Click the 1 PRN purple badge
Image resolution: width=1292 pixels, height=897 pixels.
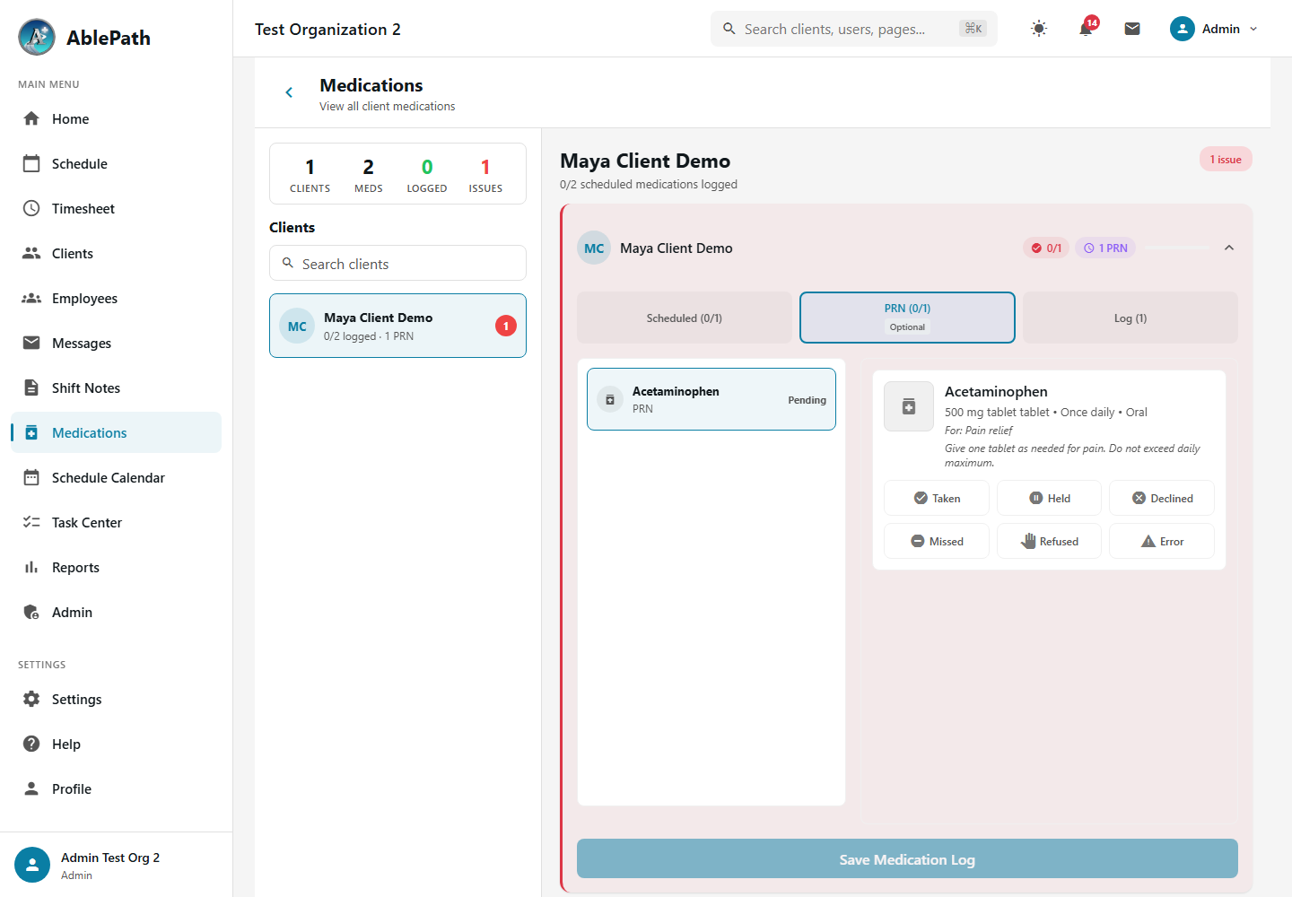pyautogui.click(x=1105, y=248)
